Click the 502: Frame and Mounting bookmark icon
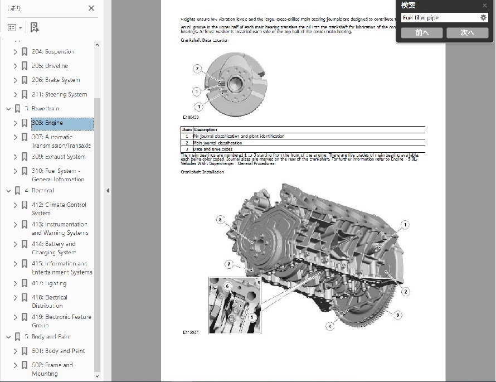Viewport: 496px width, 382px height. [x=25, y=365]
